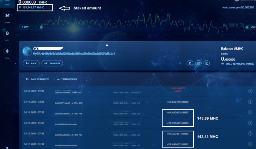Open info for the 04.13.2020 01:59 transaction
Image resolution: width=256 pixels, height=149 pixels.
coord(250,144)
